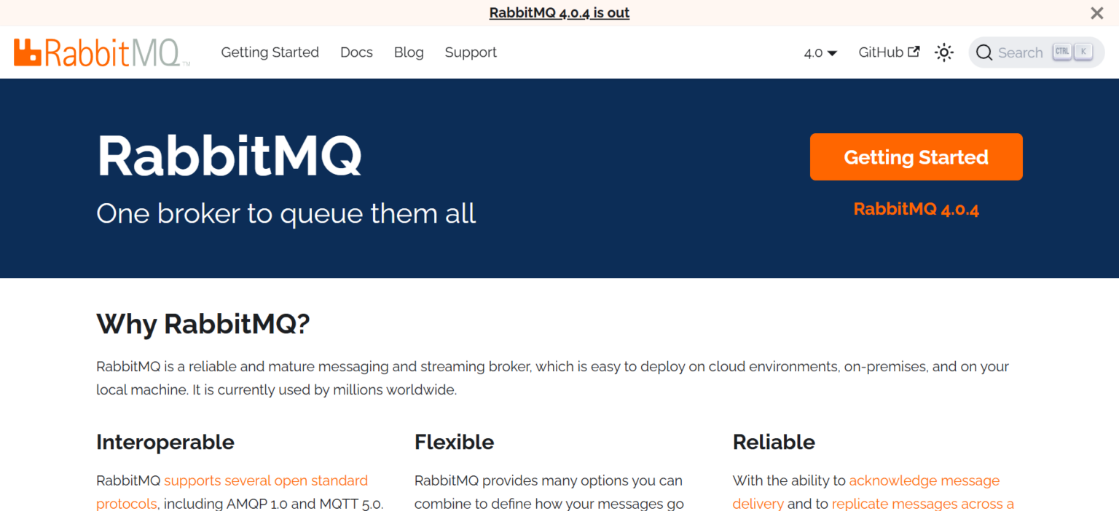Click the external-link icon next to GitHub
Image resolution: width=1119 pixels, height=511 pixels.
point(913,51)
